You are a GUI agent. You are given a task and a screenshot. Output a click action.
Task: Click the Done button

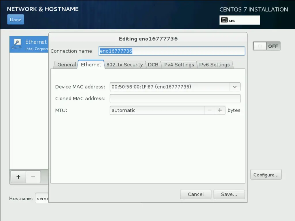point(16,20)
